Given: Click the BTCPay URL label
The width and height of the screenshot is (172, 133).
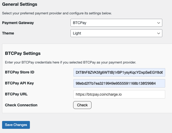Looking at the screenshot, I should coord(16,94).
